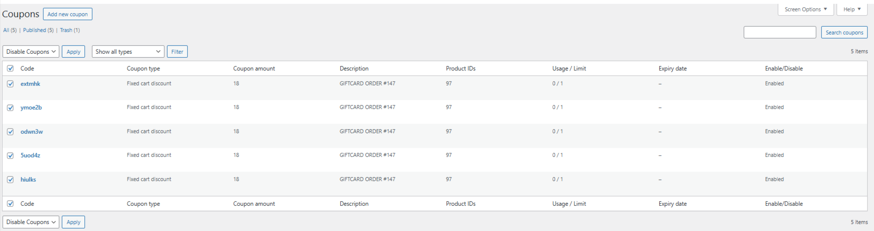Click the Search coupons button
This screenshot has height=231, width=874.
click(844, 33)
